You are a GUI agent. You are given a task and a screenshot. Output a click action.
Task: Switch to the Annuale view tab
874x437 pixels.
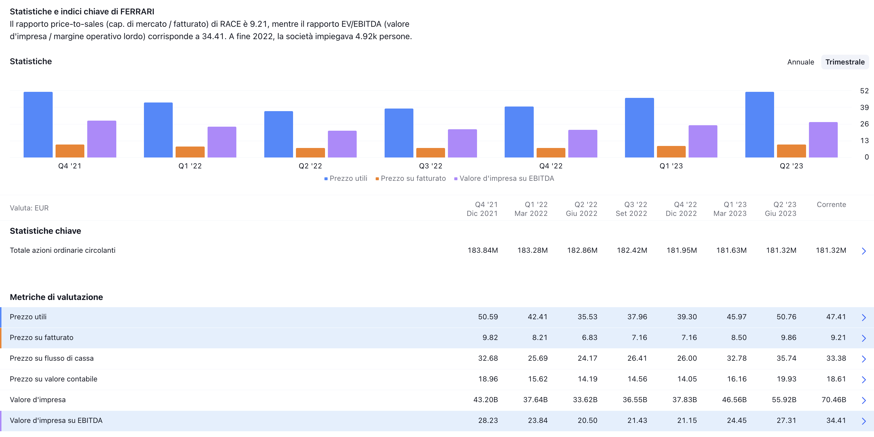tap(800, 62)
